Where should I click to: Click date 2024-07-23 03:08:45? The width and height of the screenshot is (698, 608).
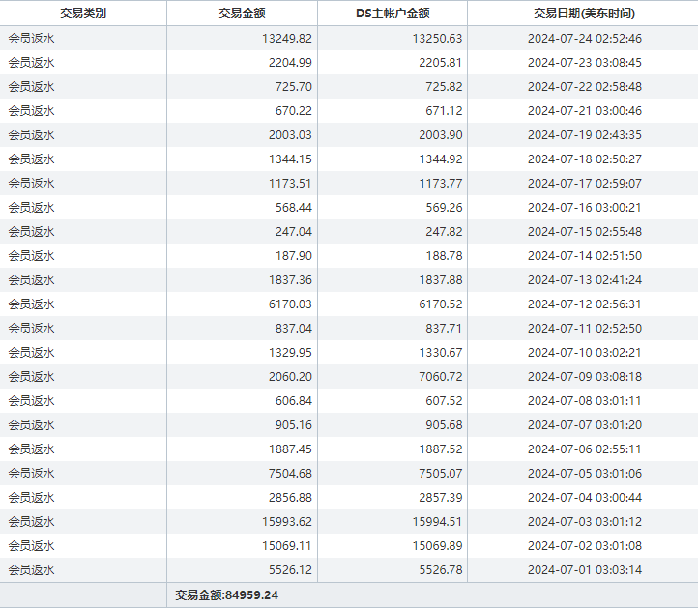coord(585,62)
